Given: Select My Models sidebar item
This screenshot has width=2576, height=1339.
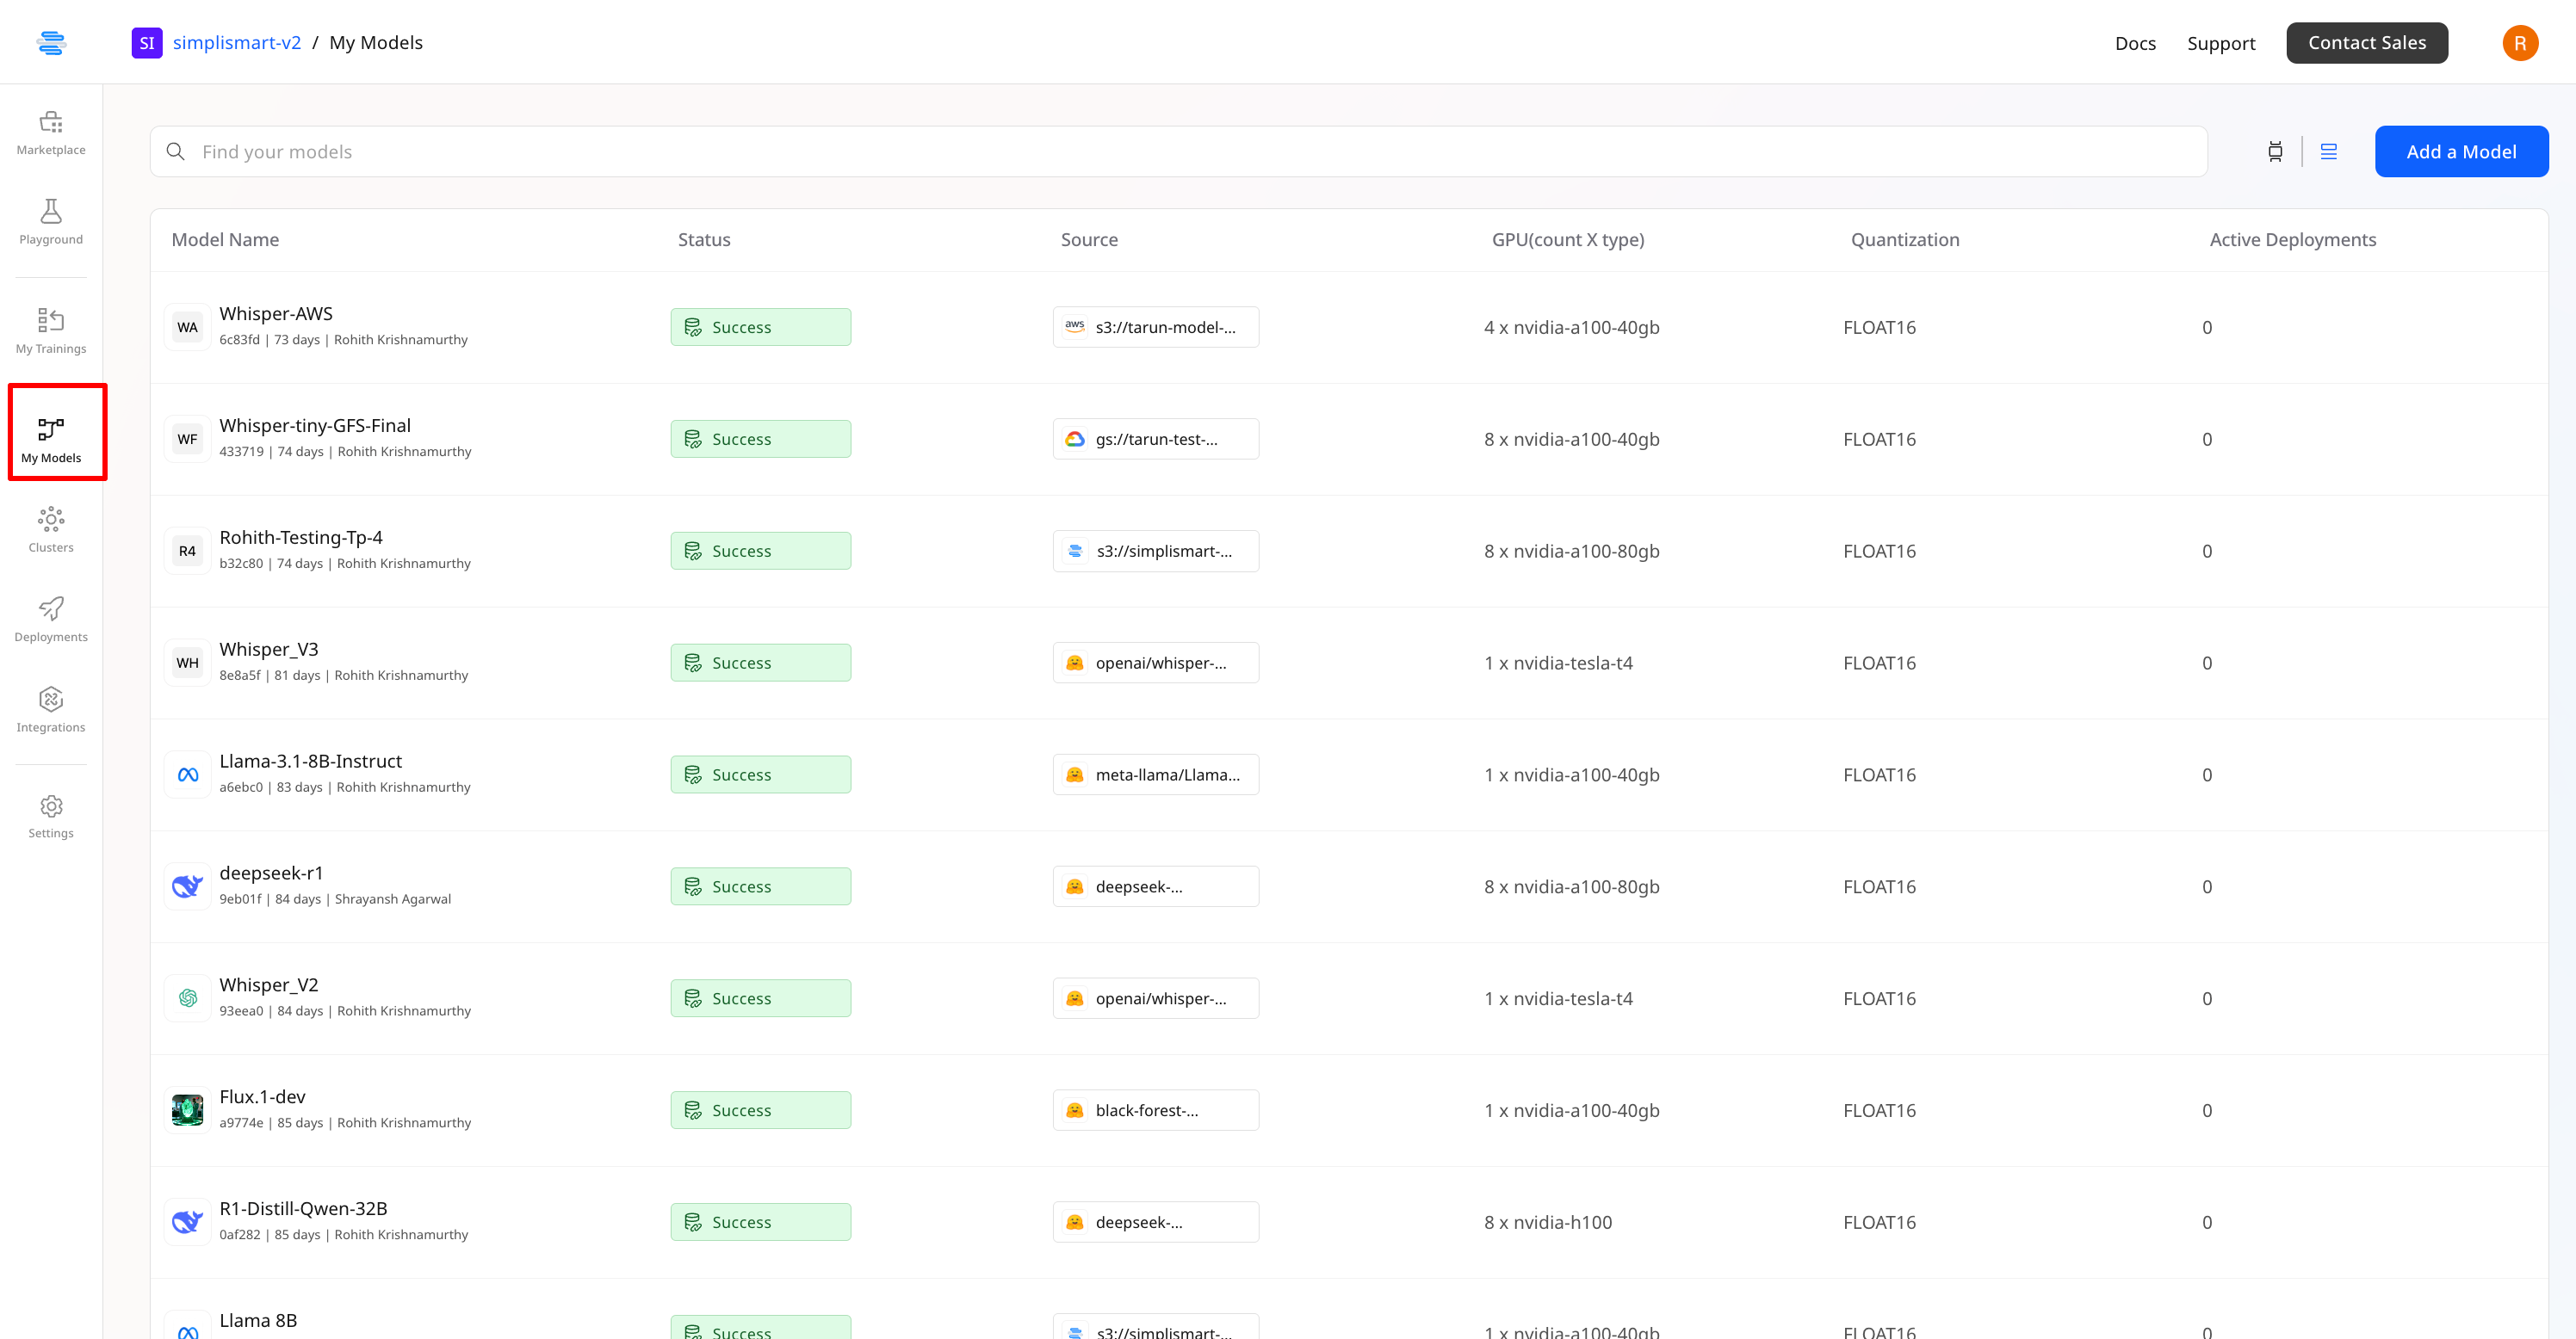Looking at the screenshot, I should pyautogui.click(x=51, y=440).
